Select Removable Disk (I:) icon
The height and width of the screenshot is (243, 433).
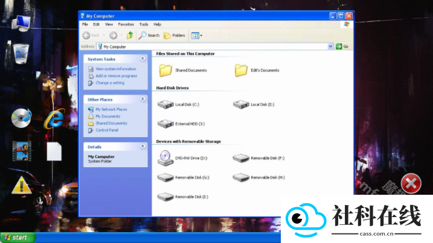pos(165,197)
